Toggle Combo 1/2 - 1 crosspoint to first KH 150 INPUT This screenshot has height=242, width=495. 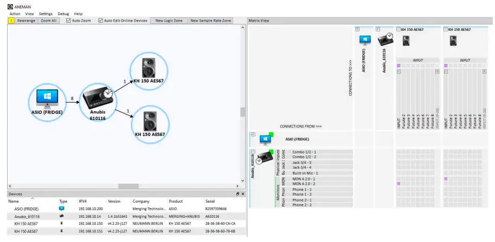coord(398,152)
